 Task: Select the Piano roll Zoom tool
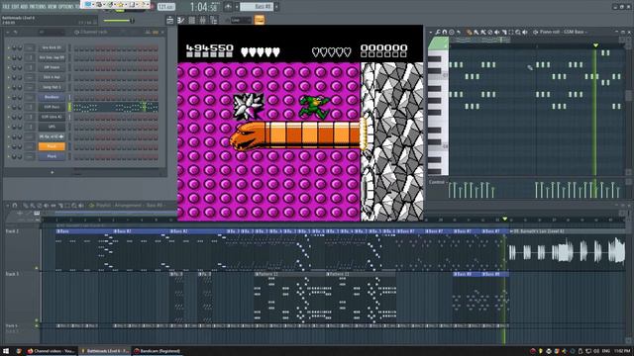(x=517, y=33)
